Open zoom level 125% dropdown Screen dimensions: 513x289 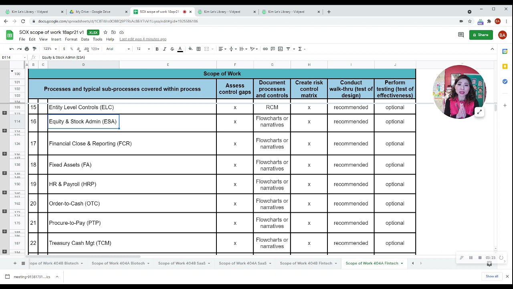pos(49,49)
